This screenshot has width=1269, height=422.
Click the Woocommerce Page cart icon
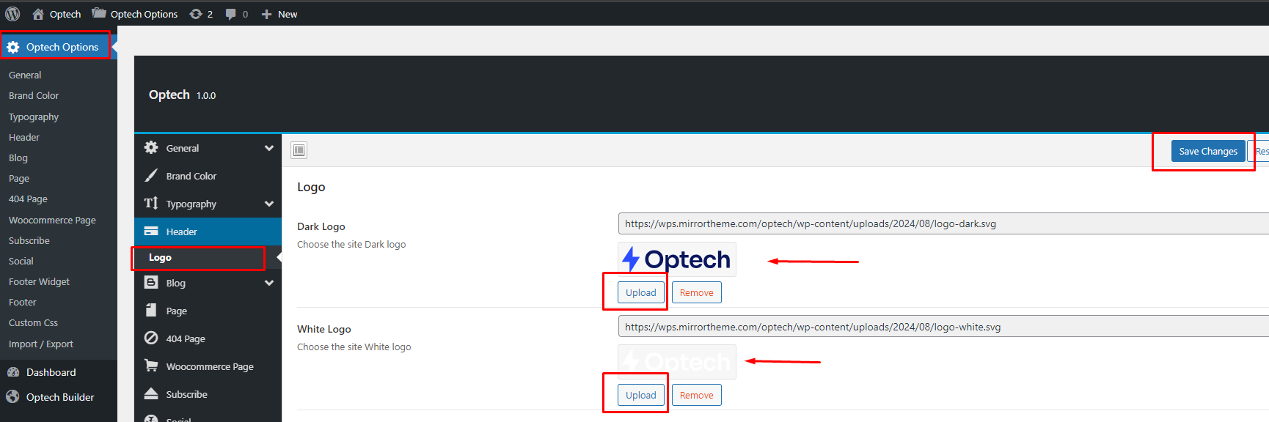(x=151, y=366)
